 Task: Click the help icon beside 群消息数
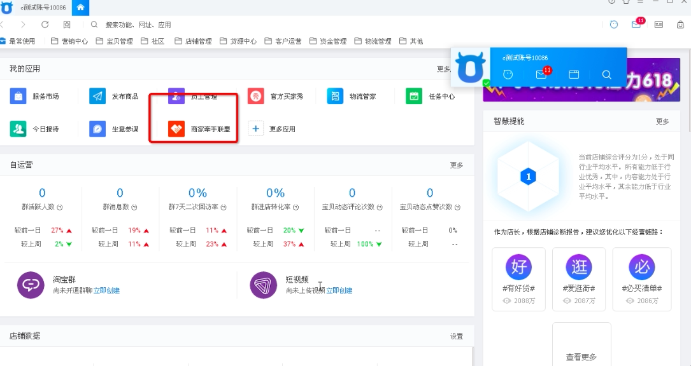134,207
